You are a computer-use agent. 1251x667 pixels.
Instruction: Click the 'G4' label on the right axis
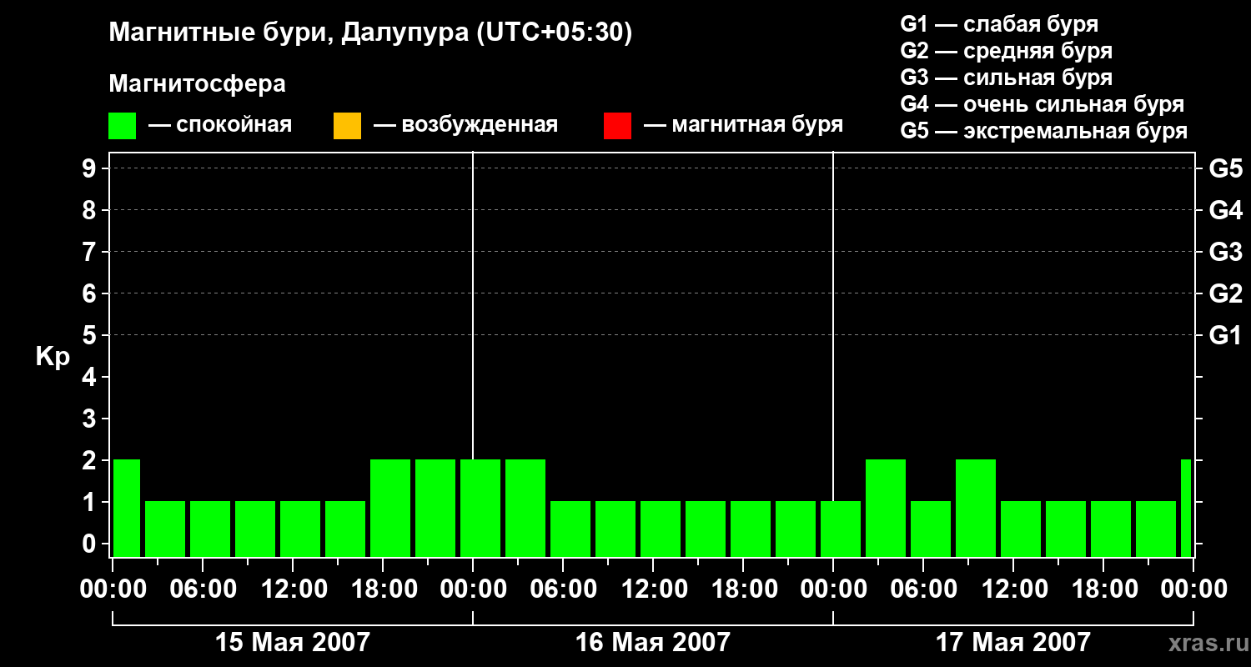point(1225,210)
